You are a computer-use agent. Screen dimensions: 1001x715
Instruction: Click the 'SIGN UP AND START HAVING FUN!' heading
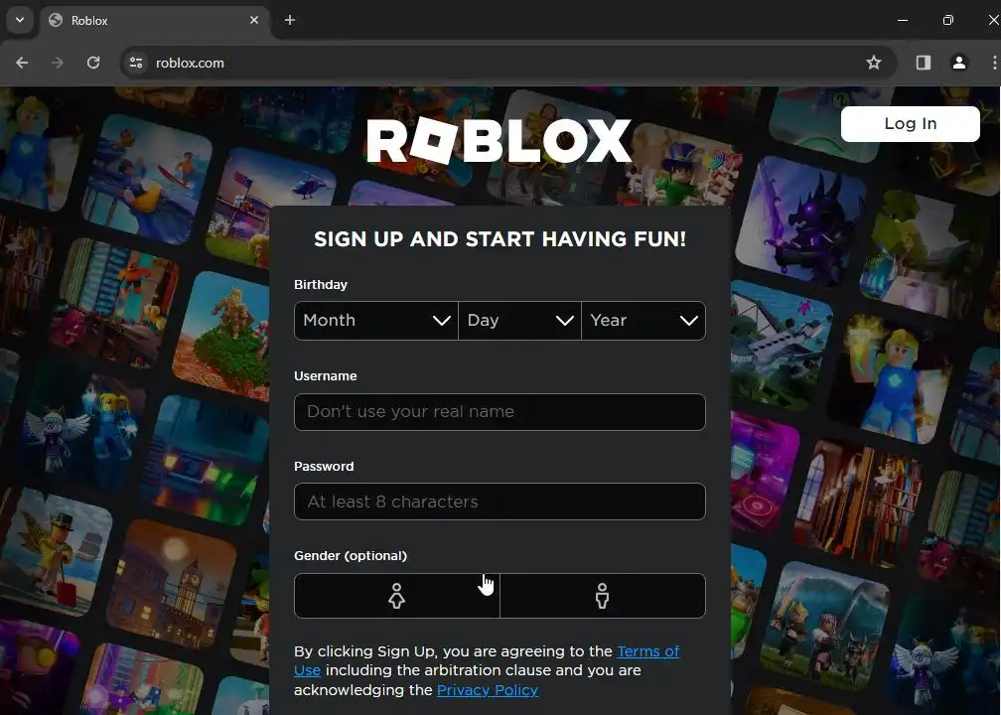(500, 239)
